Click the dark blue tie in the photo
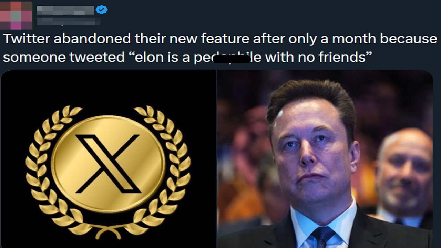Screen dimensions: 441x248 click(x=322, y=236)
